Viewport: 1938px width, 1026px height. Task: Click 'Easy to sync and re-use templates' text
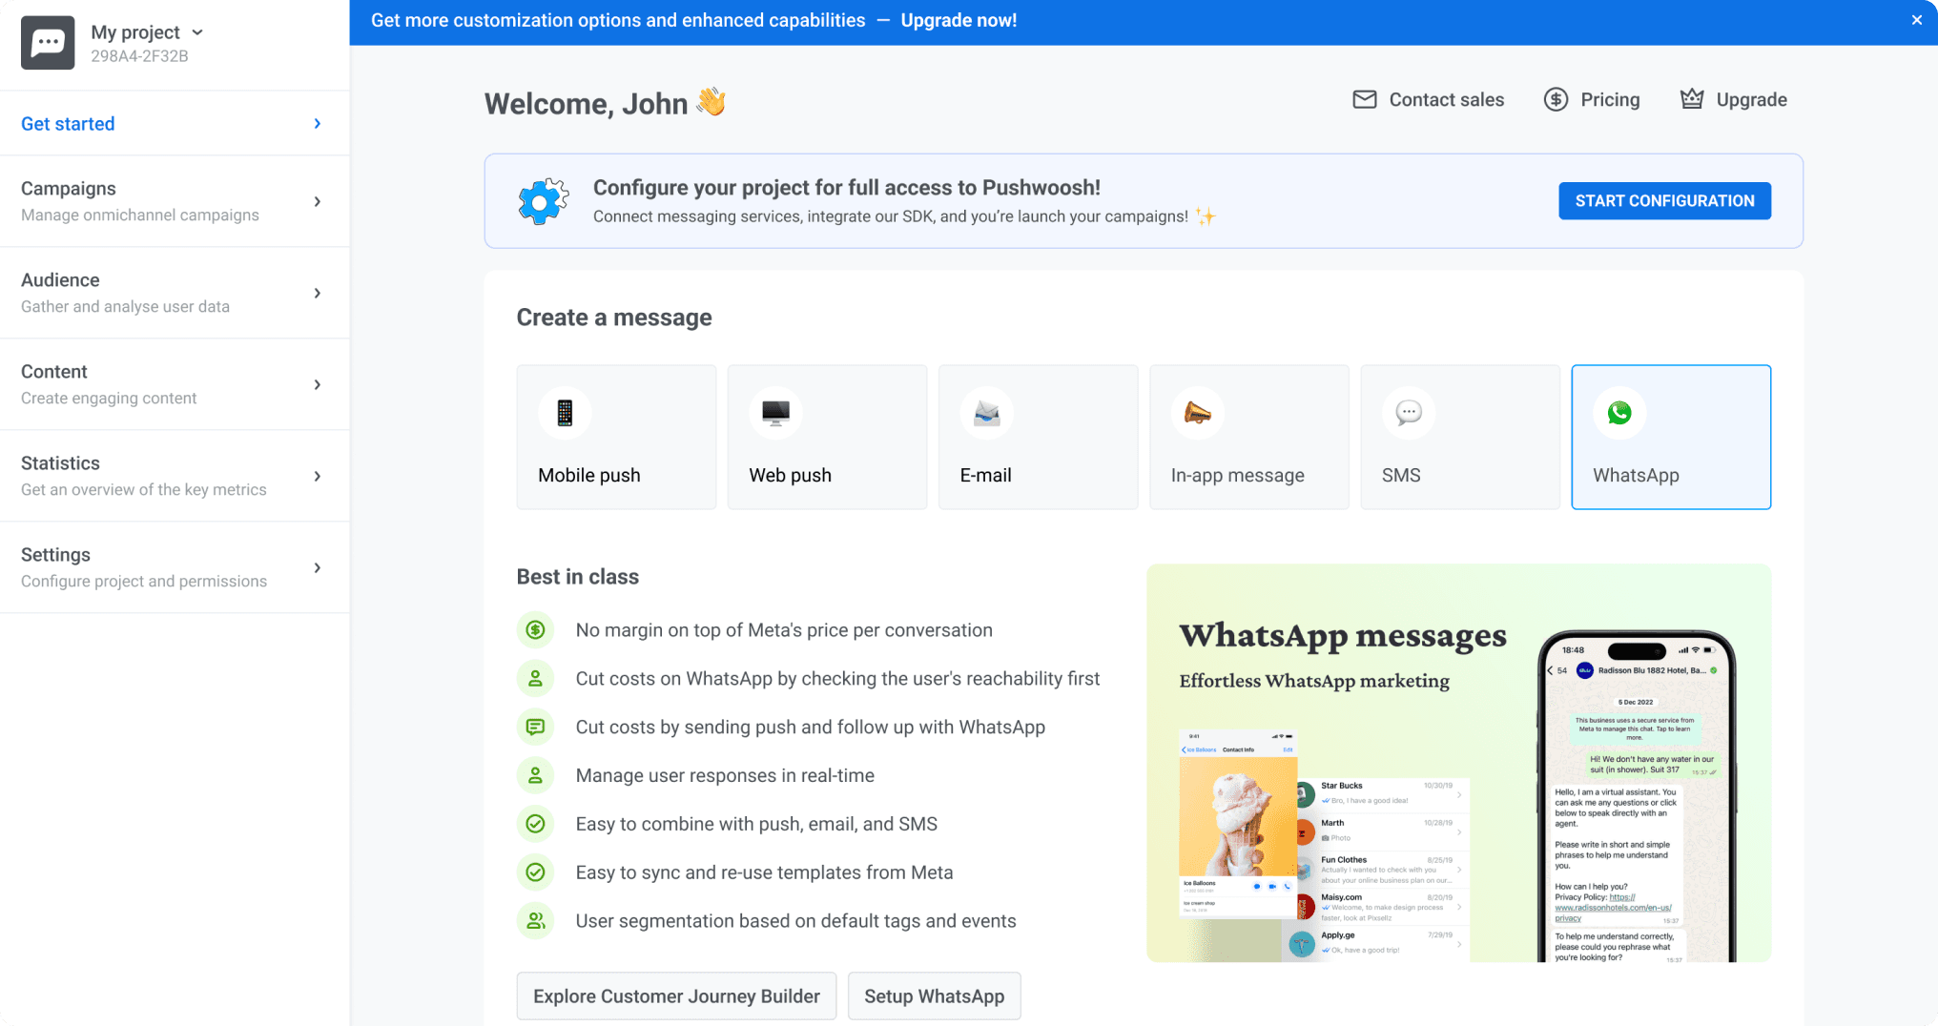coord(764,872)
